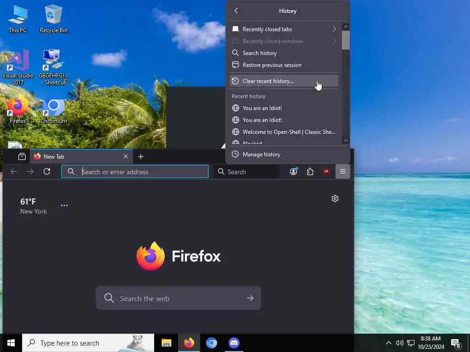Open Extensions puzzle piece button
470x352 pixels.
(x=310, y=171)
